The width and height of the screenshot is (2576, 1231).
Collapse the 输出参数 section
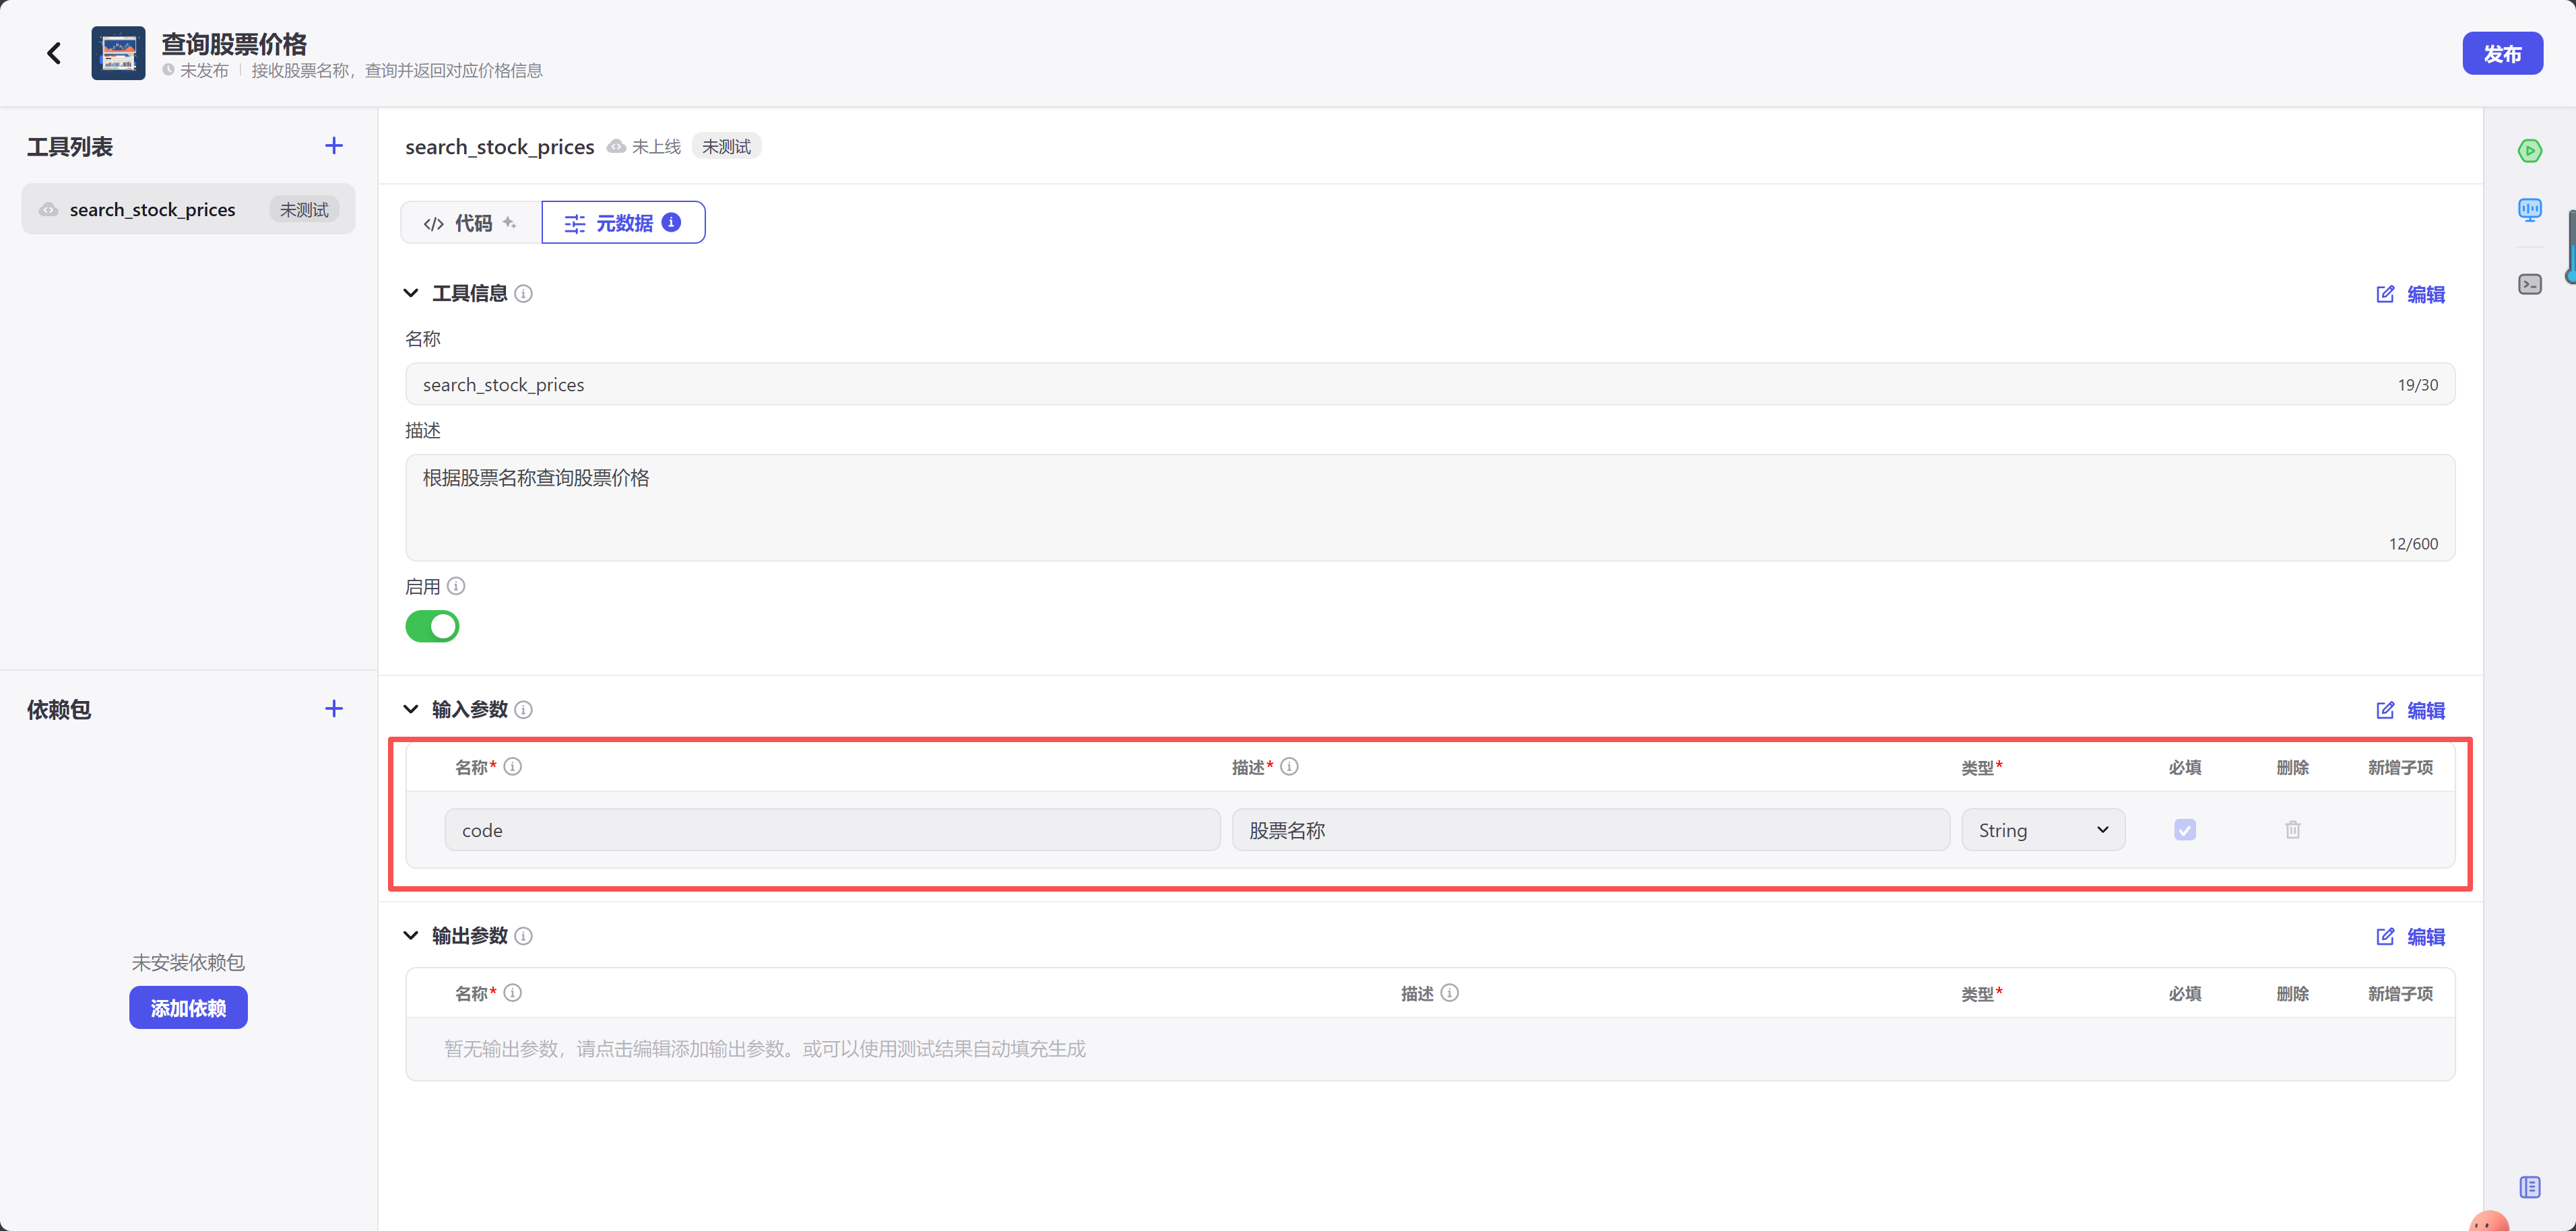(x=411, y=936)
